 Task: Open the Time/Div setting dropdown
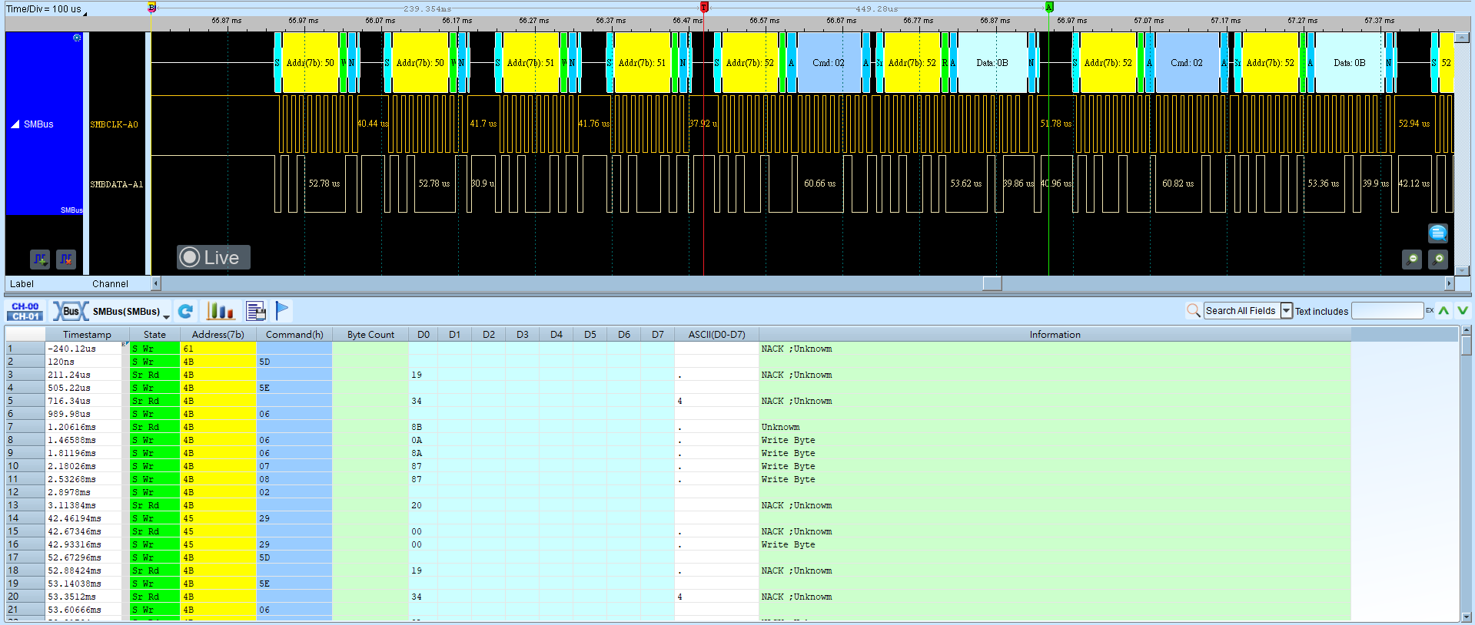(x=46, y=9)
